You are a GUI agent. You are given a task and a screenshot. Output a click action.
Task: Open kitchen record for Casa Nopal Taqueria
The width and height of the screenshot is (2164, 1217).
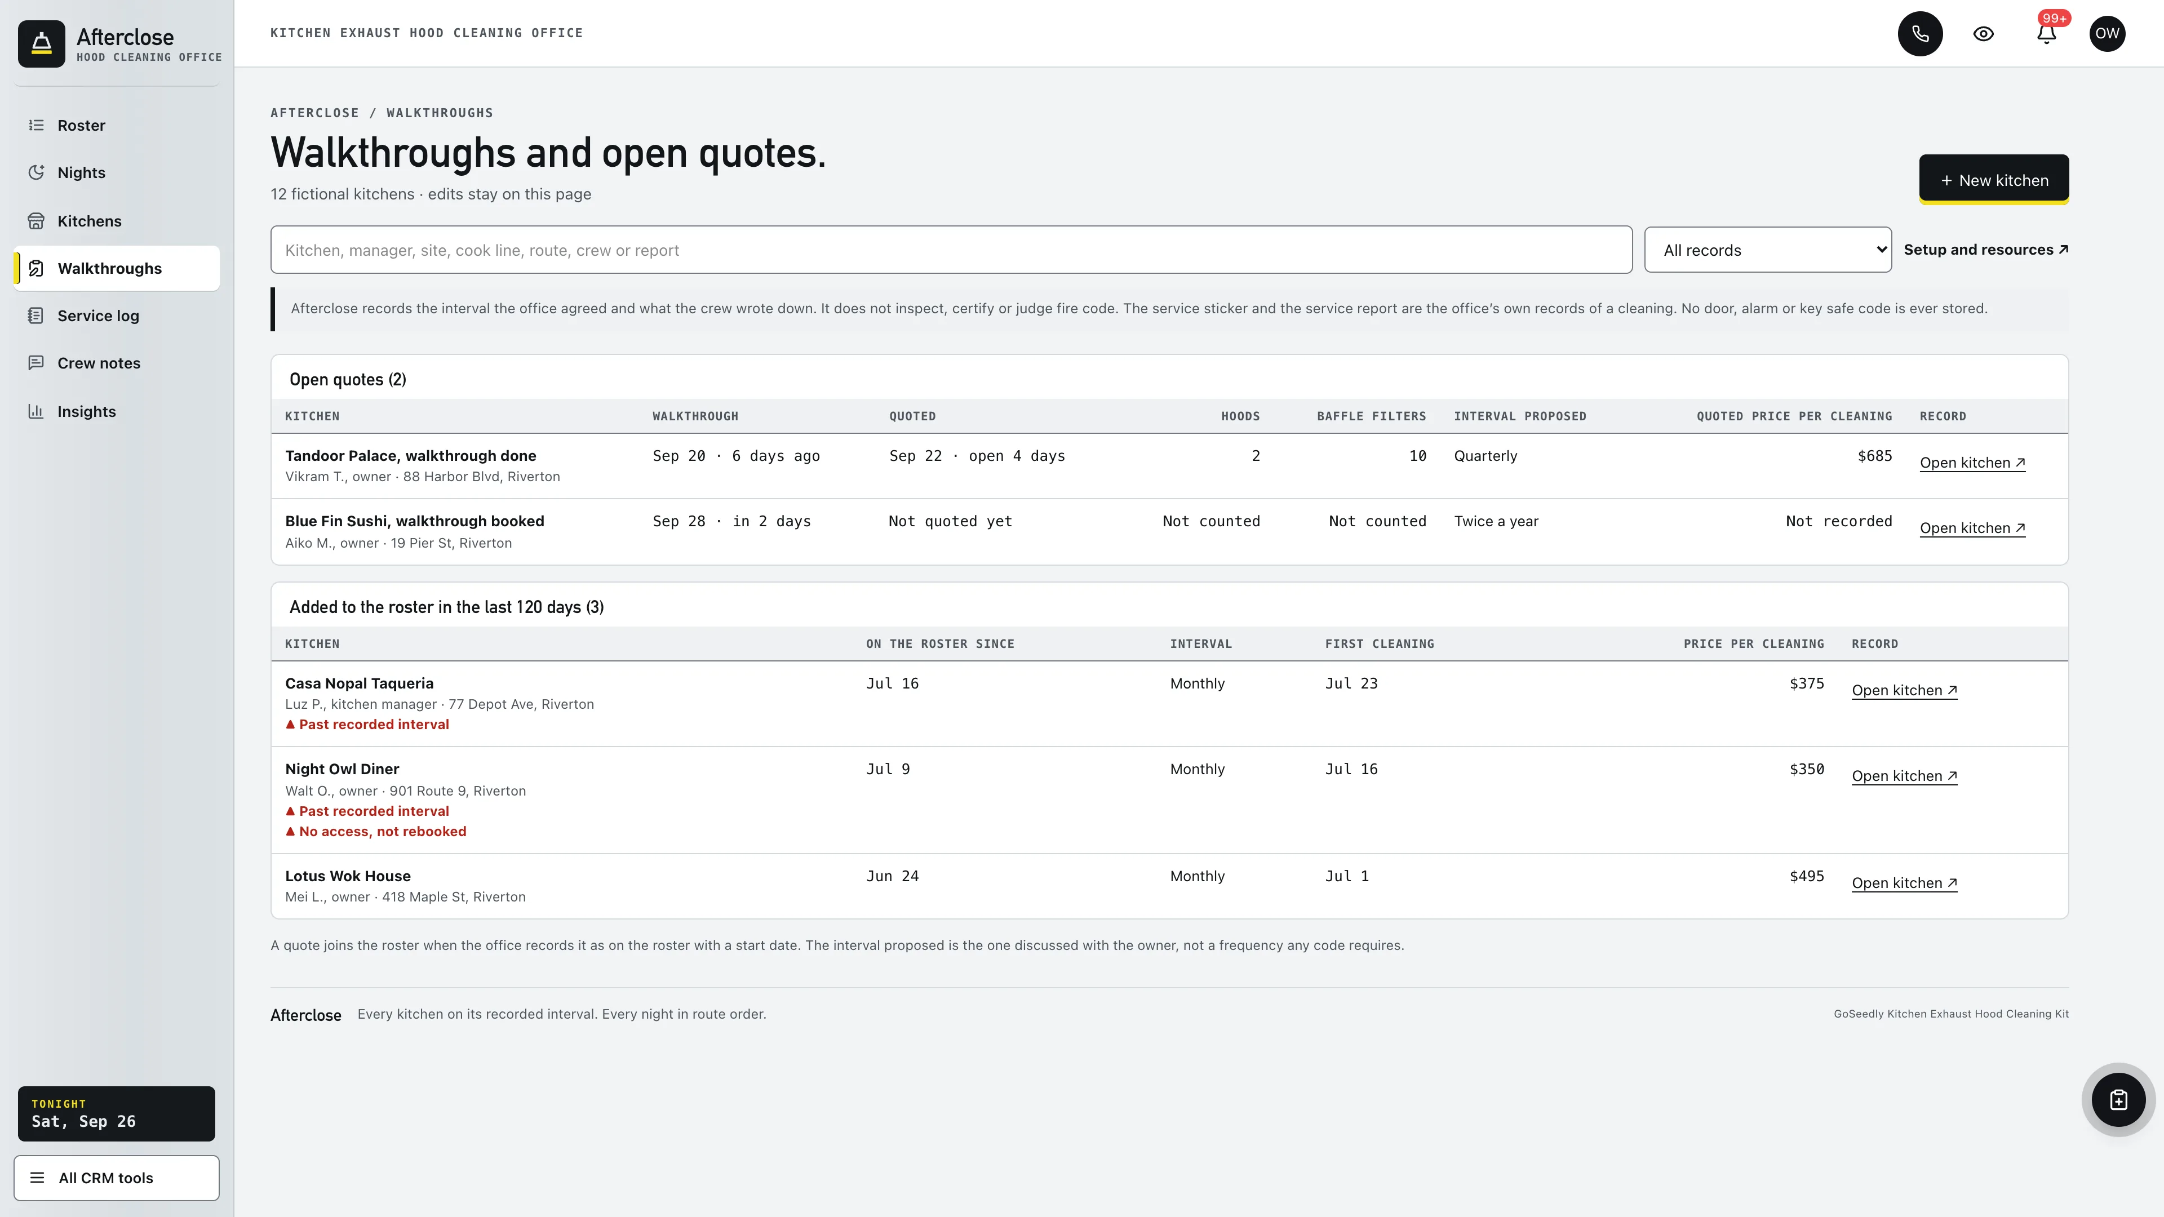(x=1904, y=690)
